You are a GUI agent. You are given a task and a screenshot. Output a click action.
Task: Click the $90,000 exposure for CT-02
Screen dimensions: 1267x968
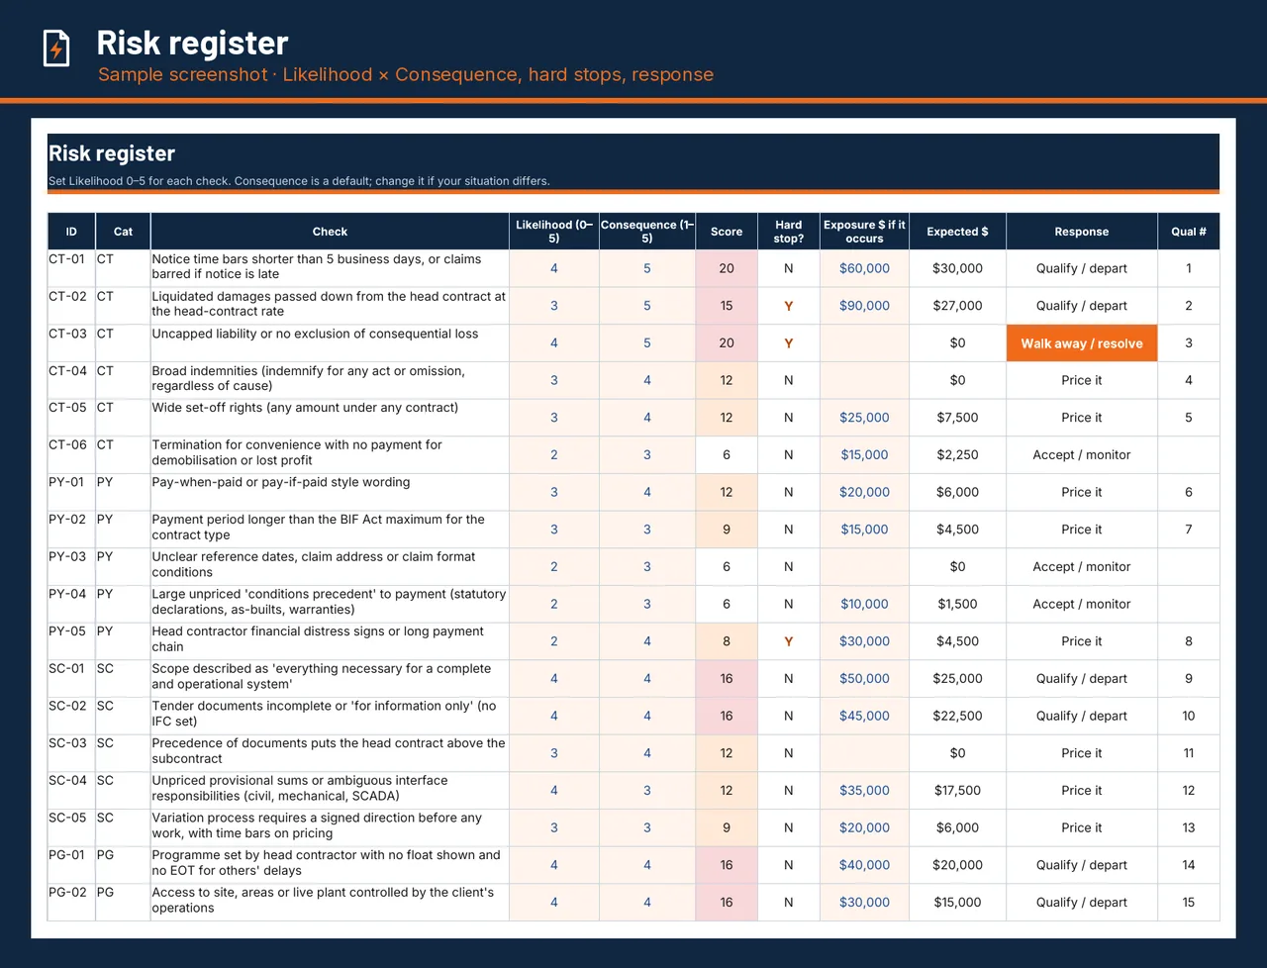(864, 306)
